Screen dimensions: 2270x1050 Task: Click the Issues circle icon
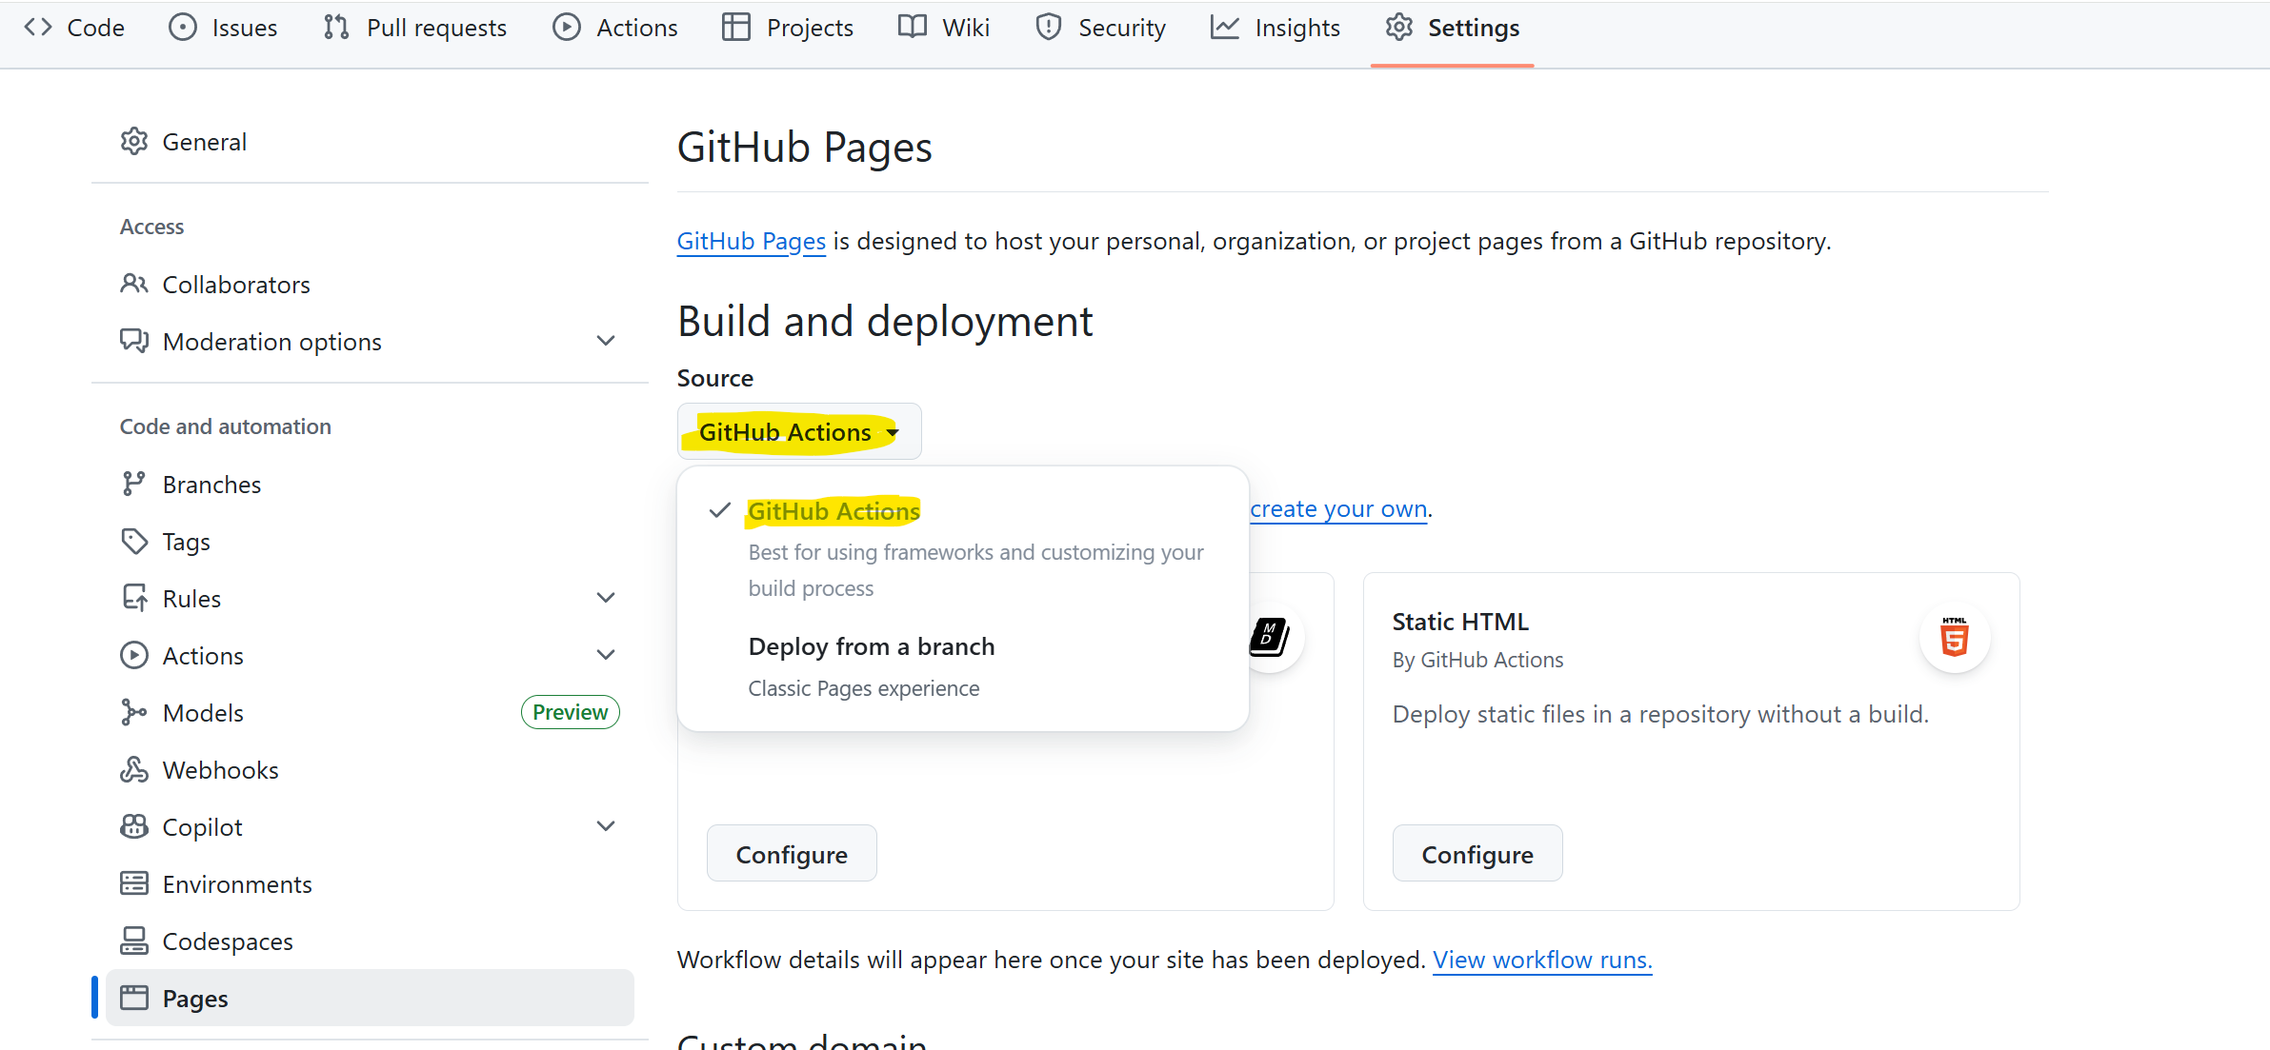[x=183, y=28]
